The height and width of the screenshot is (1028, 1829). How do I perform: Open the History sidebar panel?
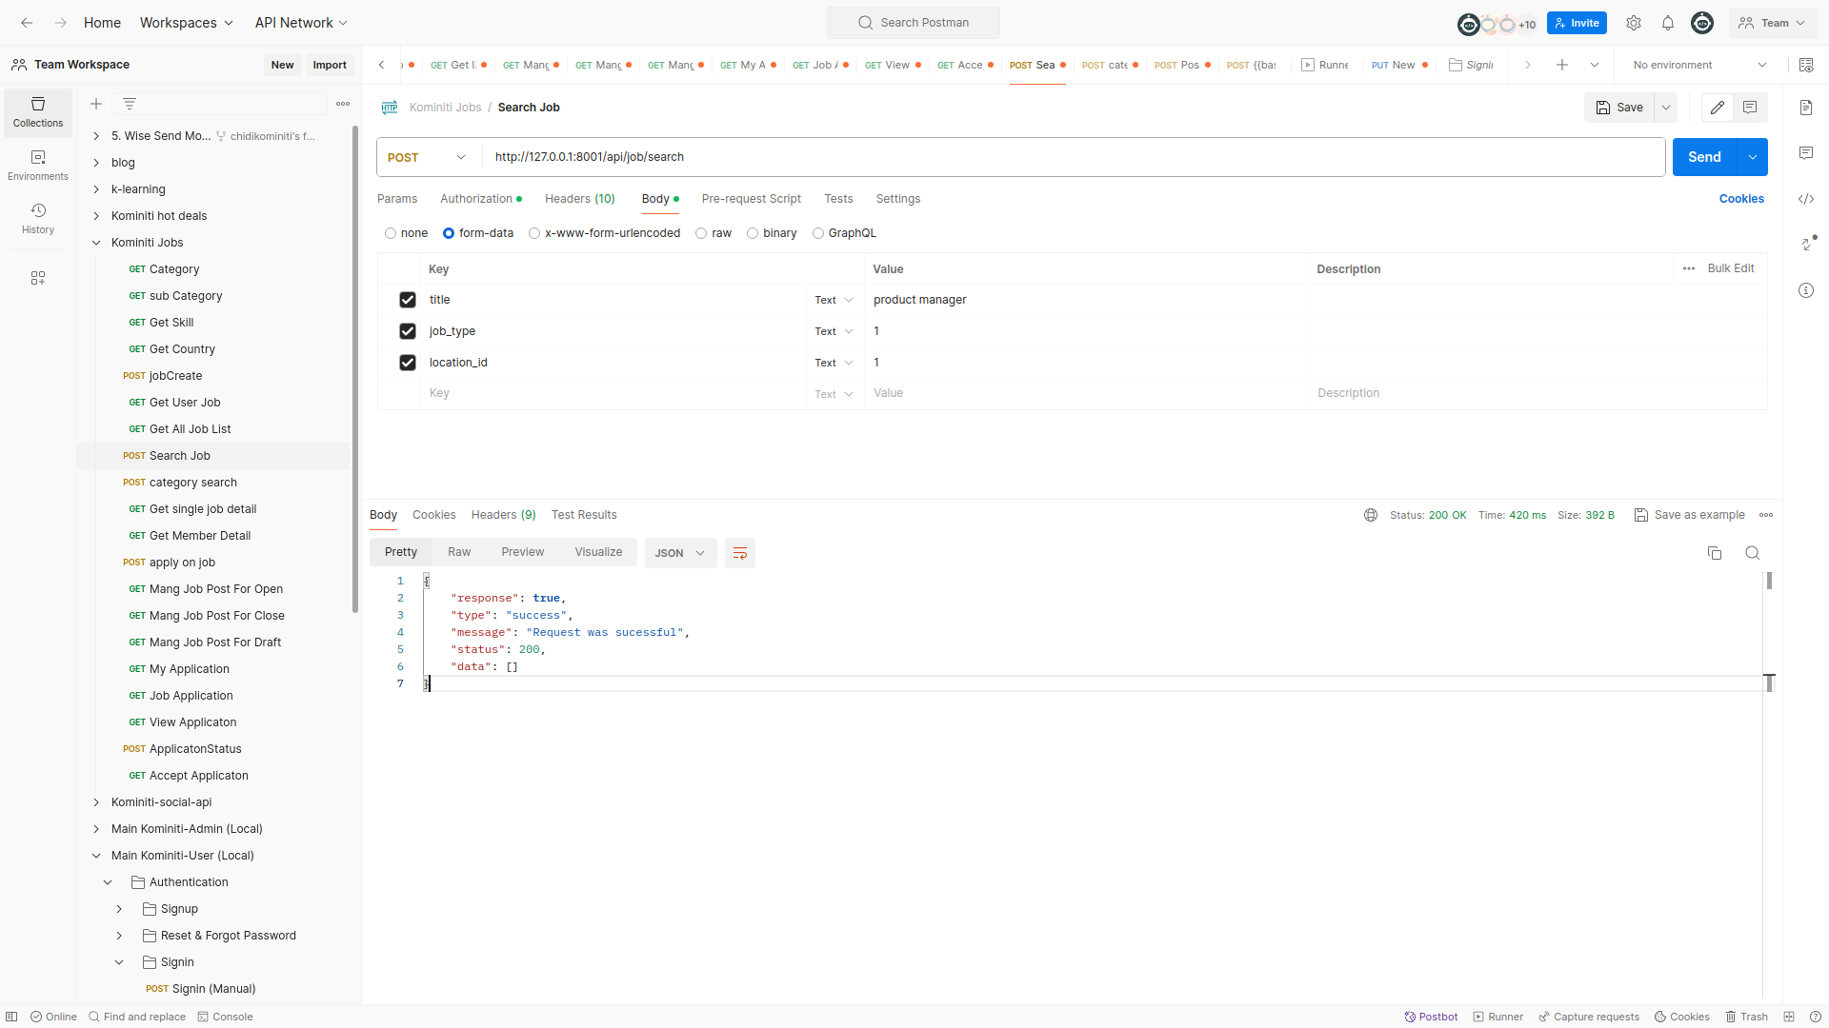pyautogui.click(x=38, y=218)
